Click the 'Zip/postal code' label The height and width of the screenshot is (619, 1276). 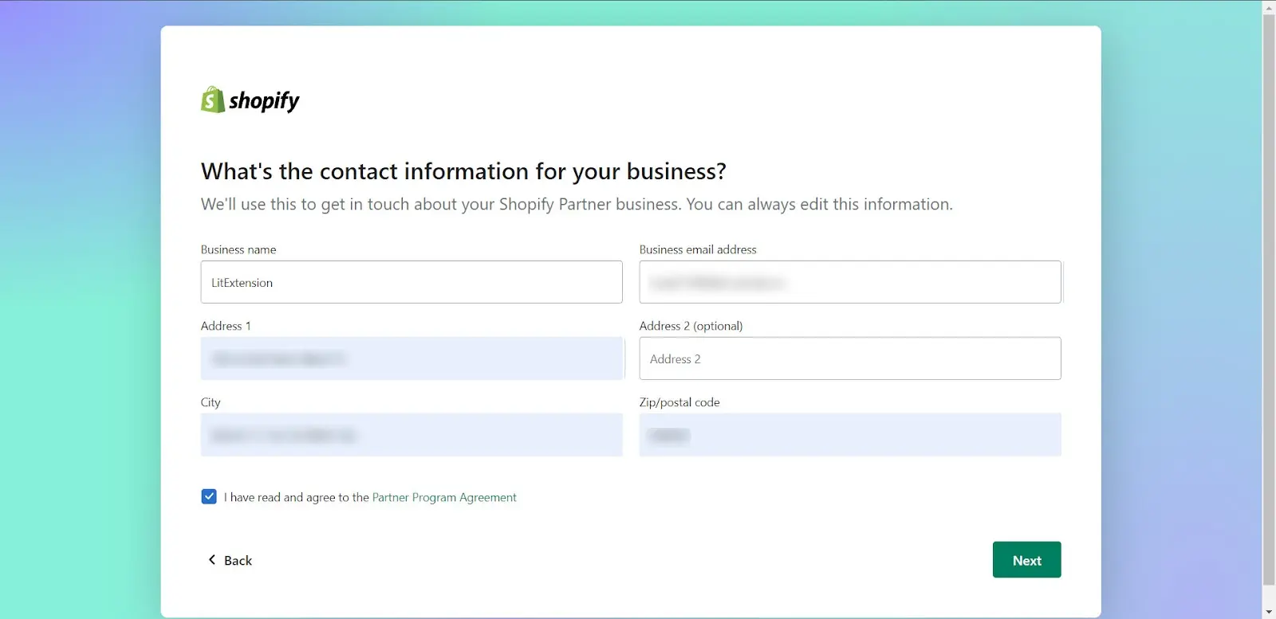click(679, 402)
